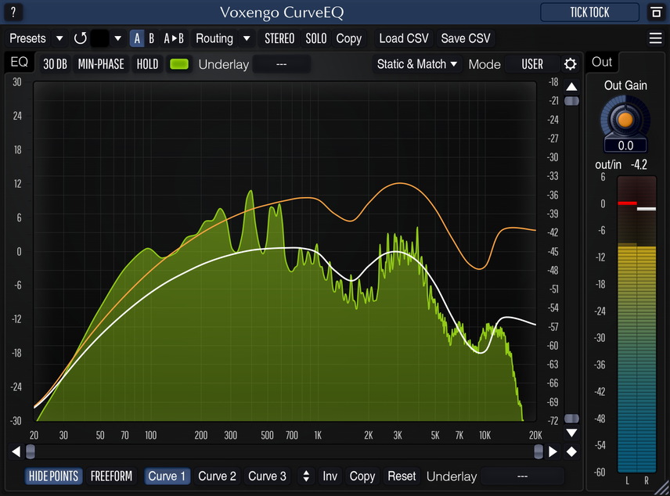Toggle the green spectrum display button
The width and height of the screenshot is (670, 496).
179,64
